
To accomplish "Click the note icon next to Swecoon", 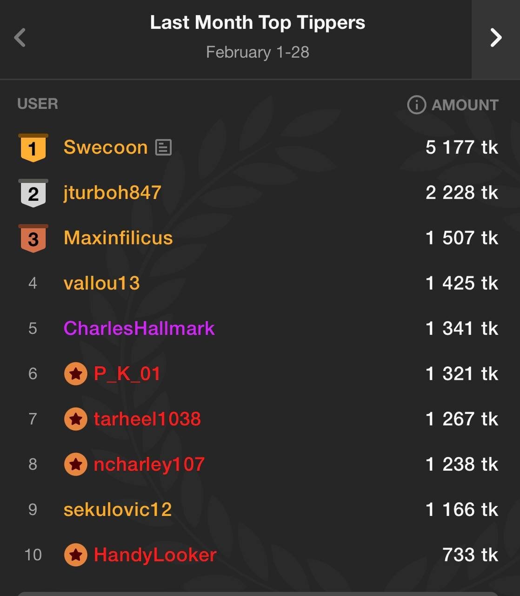I will [163, 148].
